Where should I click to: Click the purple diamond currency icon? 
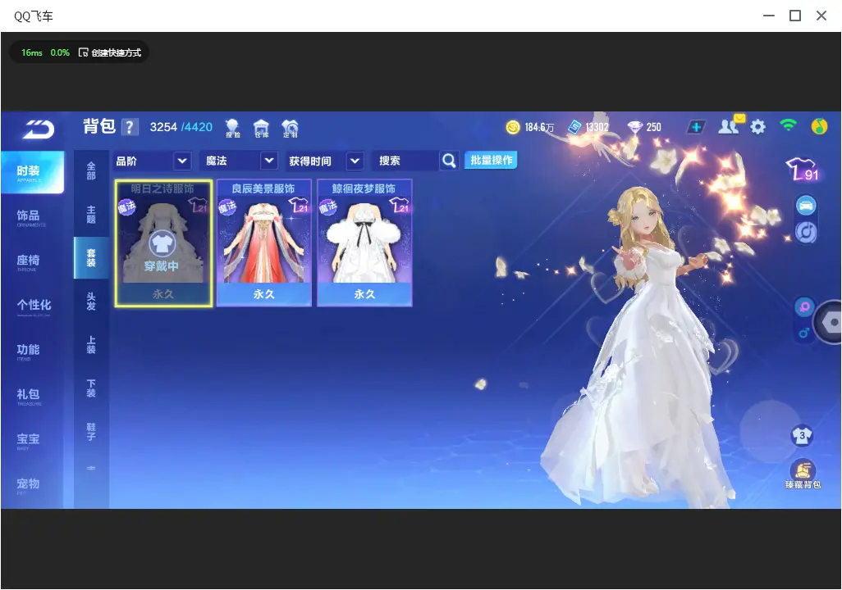[x=634, y=127]
